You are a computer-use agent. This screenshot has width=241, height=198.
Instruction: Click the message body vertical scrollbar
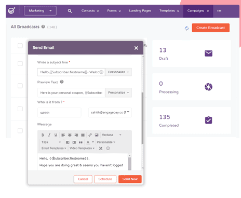pos(129,164)
